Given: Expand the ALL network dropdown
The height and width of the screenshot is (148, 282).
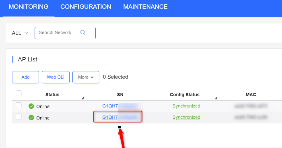Looking at the screenshot, I should pyautogui.click(x=20, y=33).
